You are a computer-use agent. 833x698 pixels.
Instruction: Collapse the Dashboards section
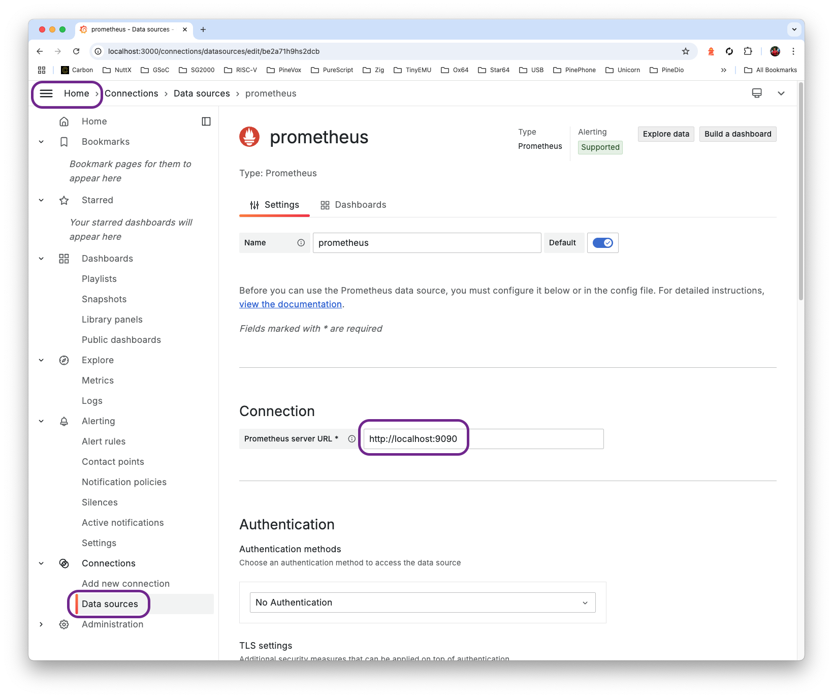tap(41, 259)
